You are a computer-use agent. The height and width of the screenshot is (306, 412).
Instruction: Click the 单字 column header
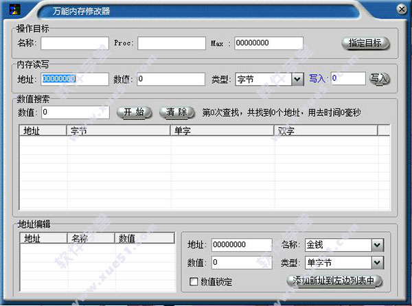click(x=222, y=130)
